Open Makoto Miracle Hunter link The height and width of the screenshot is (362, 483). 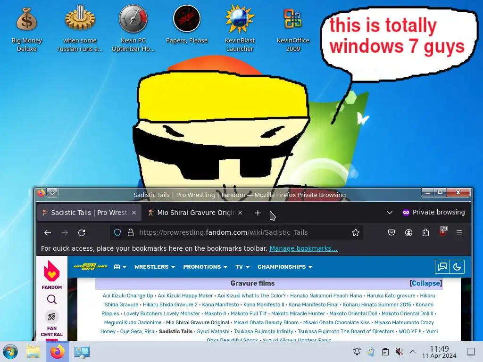[298, 313]
